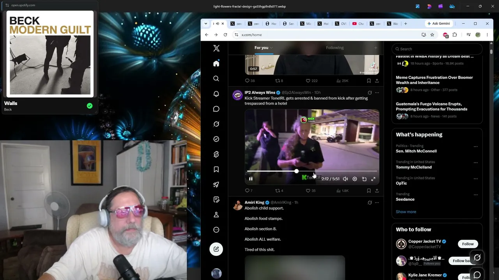Bookmark the IP2 Always Wins post
This screenshot has width=499, height=280.
click(369, 191)
